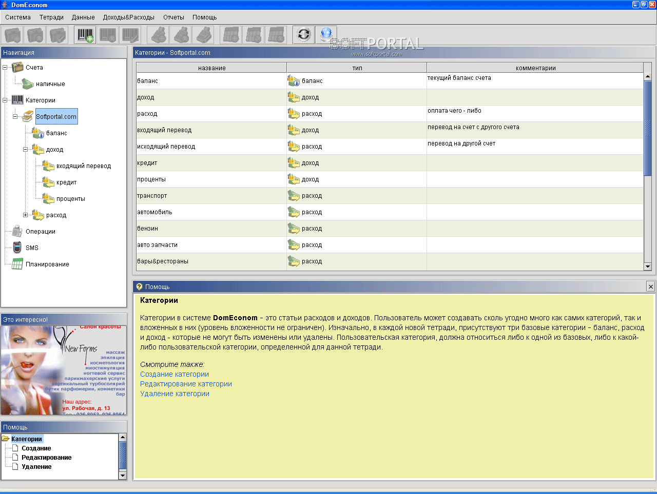This screenshot has width=657, height=494.
Task: Open the Отчеты menu
Action: [173, 17]
